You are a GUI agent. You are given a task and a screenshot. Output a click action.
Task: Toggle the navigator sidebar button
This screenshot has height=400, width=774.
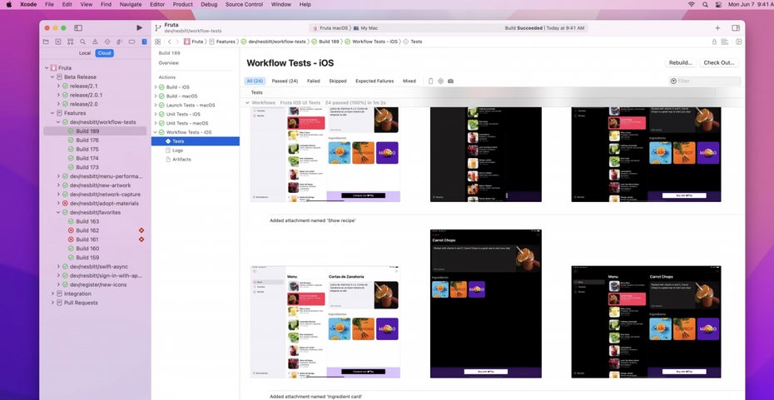[78, 28]
